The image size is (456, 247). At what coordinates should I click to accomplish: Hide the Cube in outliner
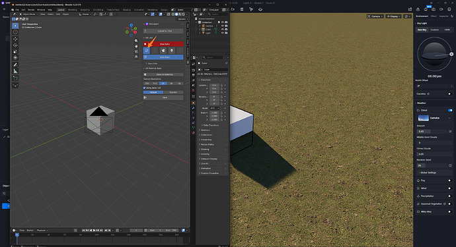223,29
